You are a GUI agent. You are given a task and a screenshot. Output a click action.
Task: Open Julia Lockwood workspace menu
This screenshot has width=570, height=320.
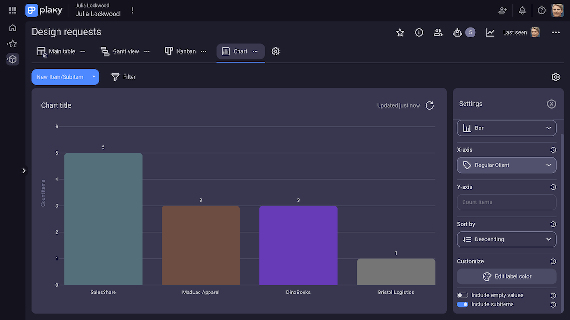[x=132, y=10]
